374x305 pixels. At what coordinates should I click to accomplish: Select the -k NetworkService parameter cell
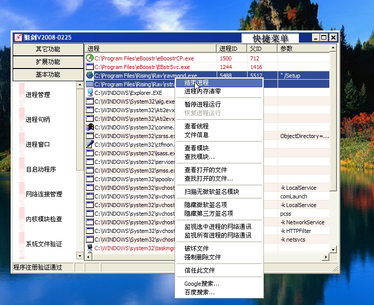(x=303, y=222)
